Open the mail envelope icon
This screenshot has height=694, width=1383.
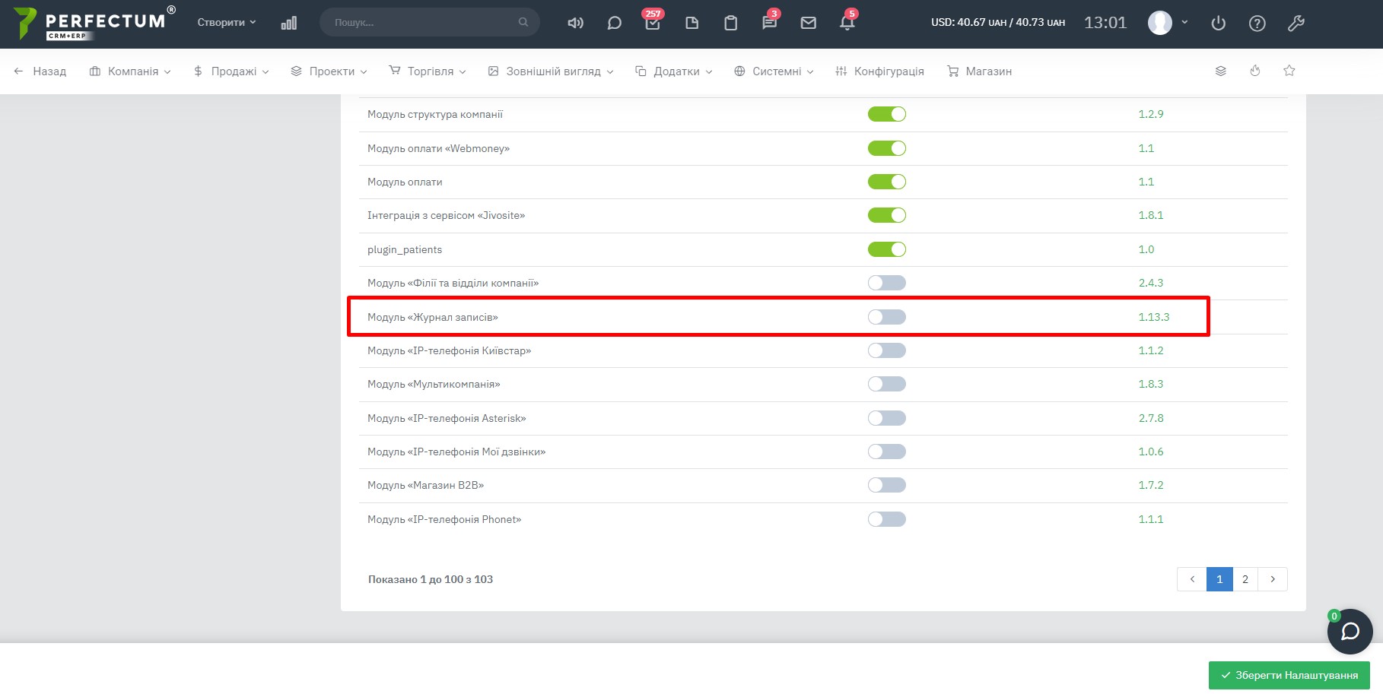(x=808, y=23)
